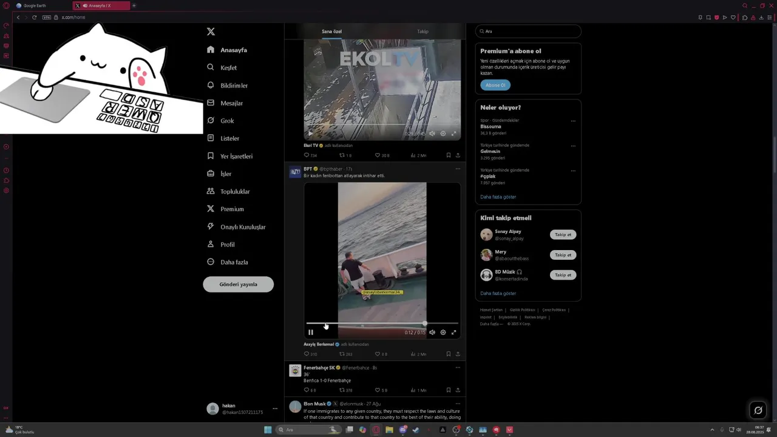Switch to the Takip tab

[x=422, y=32]
